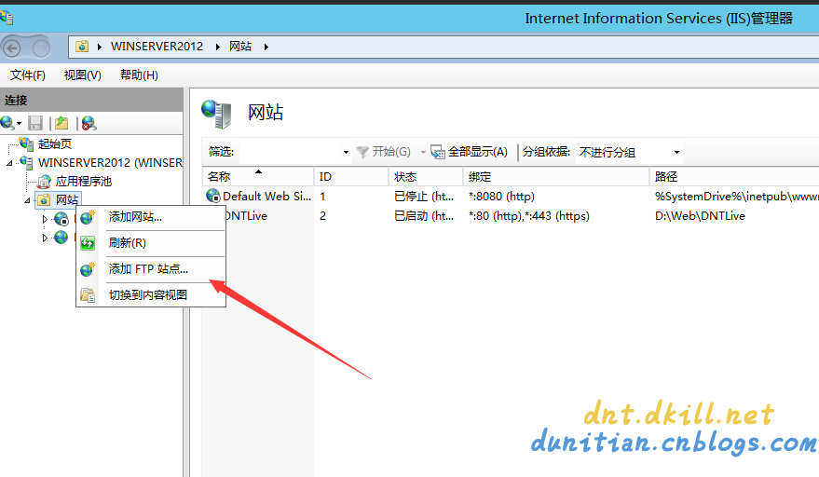Screen dimensions: 819x477
Task: Sort by the ID column header
Action: (351, 177)
